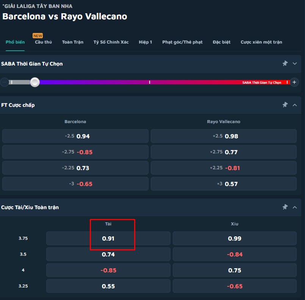Screen dimensions: 305x300
Task: Click the Xỉu column header
Action: point(235,224)
